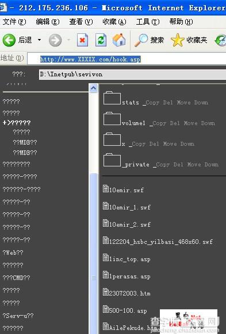Open file name 10emir_2.swf
Screen dimensions: 226x334
click(x=130, y=224)
